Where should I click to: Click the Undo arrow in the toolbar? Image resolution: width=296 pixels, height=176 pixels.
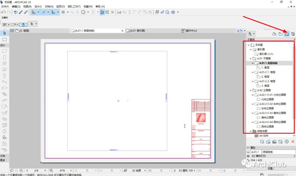tap(3, 12)
